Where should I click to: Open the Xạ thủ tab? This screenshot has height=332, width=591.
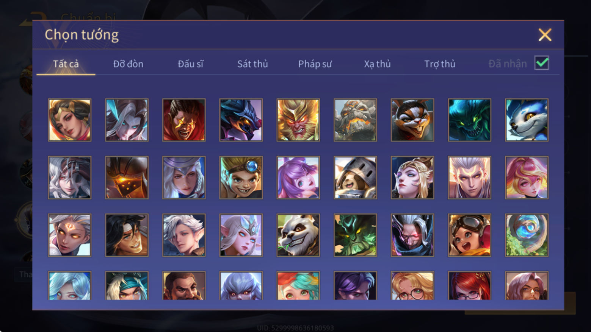377,64
